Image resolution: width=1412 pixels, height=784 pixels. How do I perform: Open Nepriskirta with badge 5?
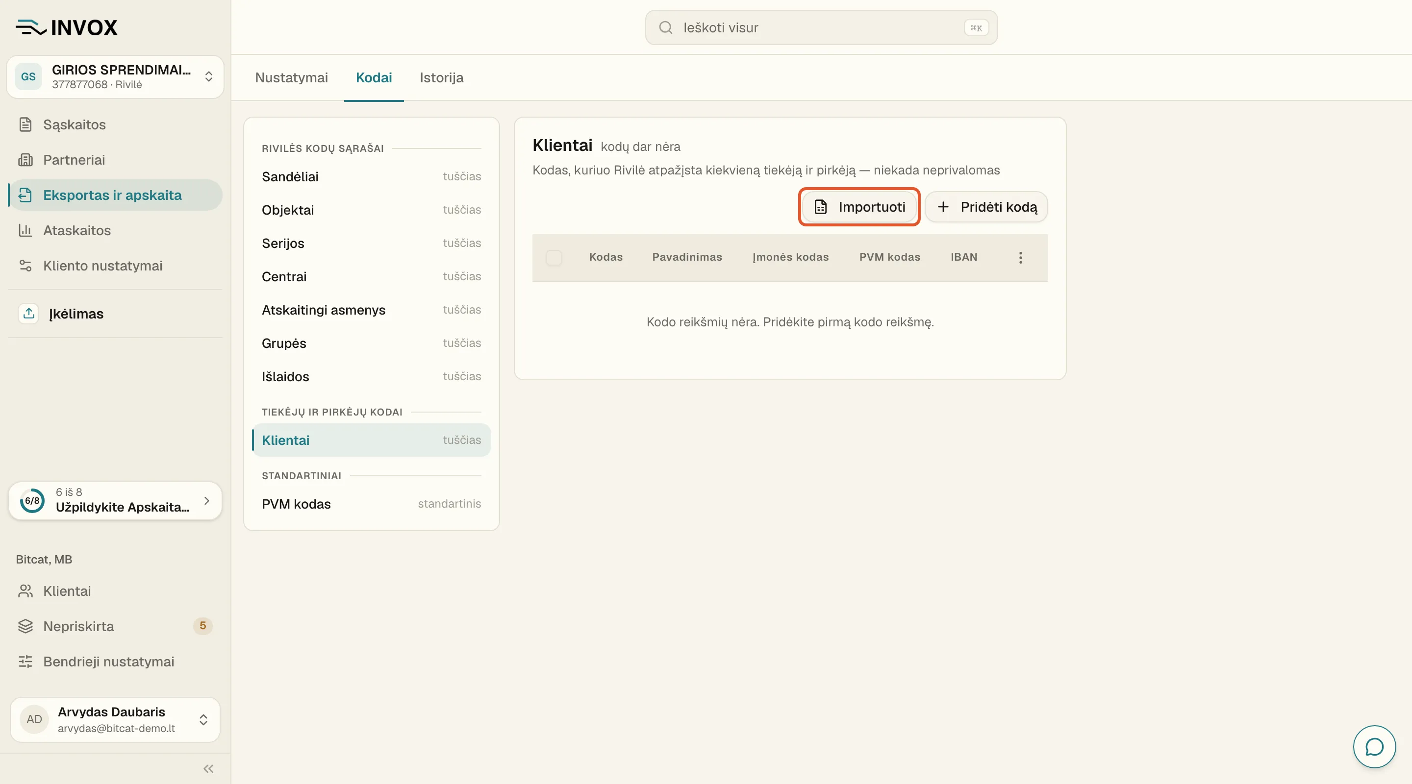tap(115, 626)
